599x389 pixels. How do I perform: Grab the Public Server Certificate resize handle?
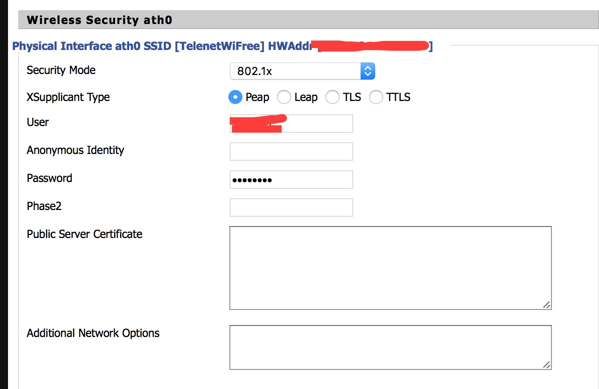(546, 304)
